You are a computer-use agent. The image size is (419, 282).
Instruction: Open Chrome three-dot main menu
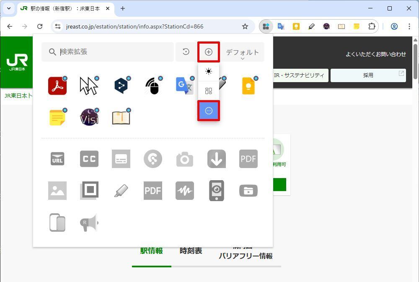point(409,26)
